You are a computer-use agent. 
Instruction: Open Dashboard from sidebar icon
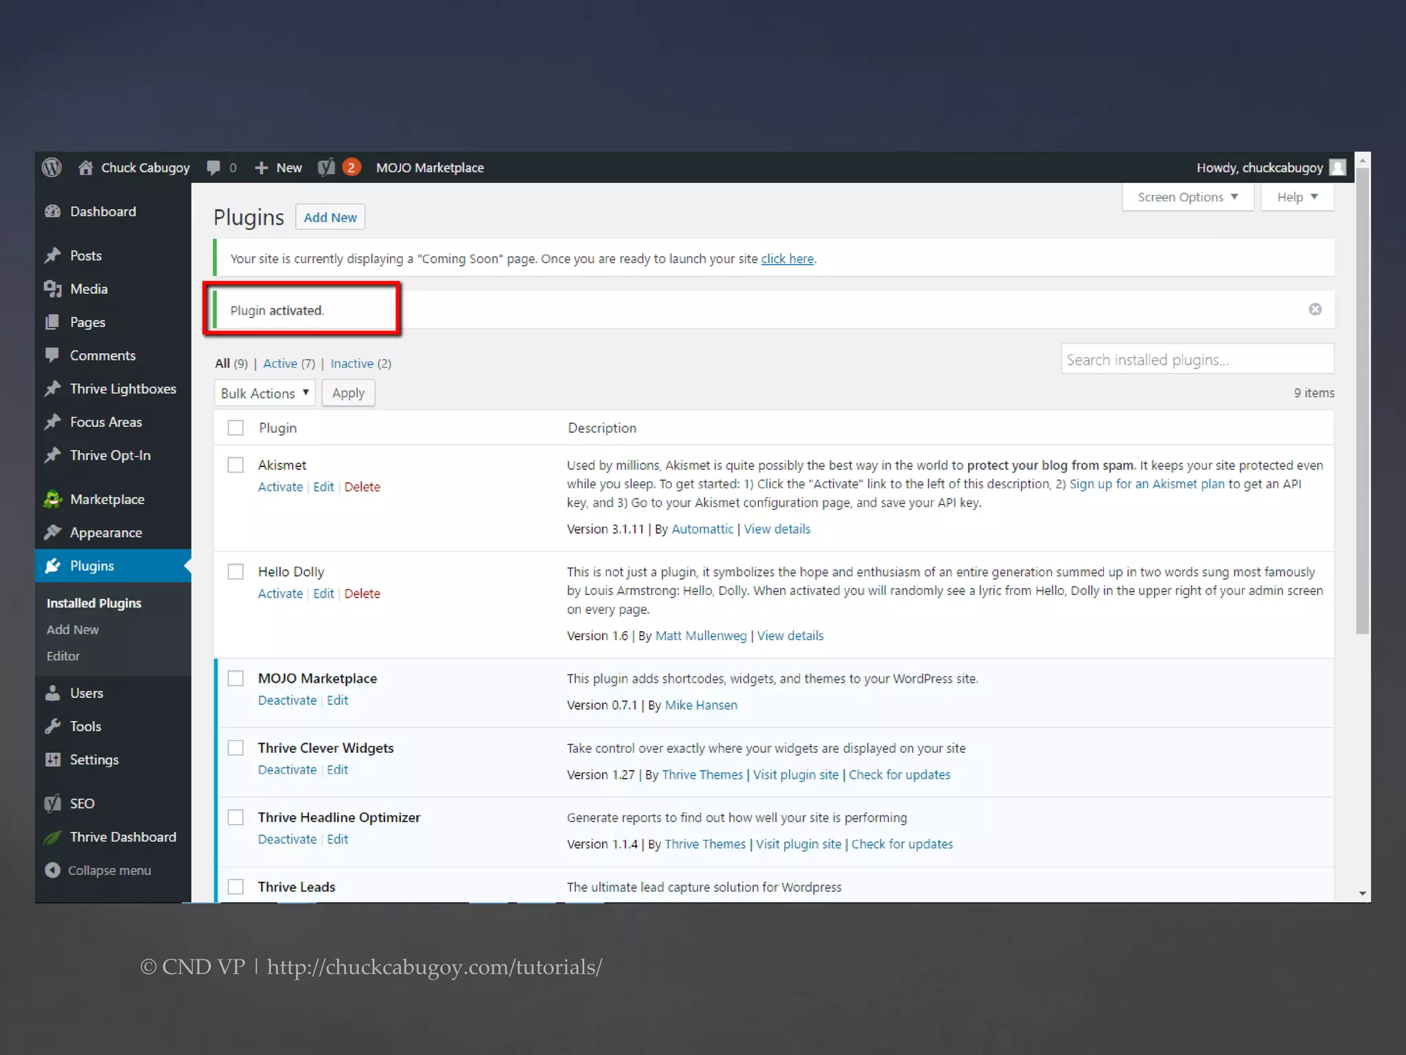point(53,212)
